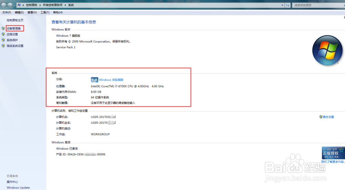345x190 pixels.
Task: Open the 编辑(E) menu
Action: click(19, 12)
